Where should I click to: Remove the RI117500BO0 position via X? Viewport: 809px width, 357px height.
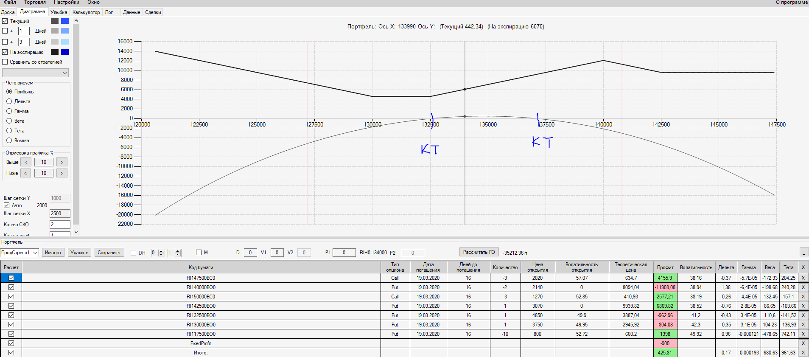coord(803,334)
